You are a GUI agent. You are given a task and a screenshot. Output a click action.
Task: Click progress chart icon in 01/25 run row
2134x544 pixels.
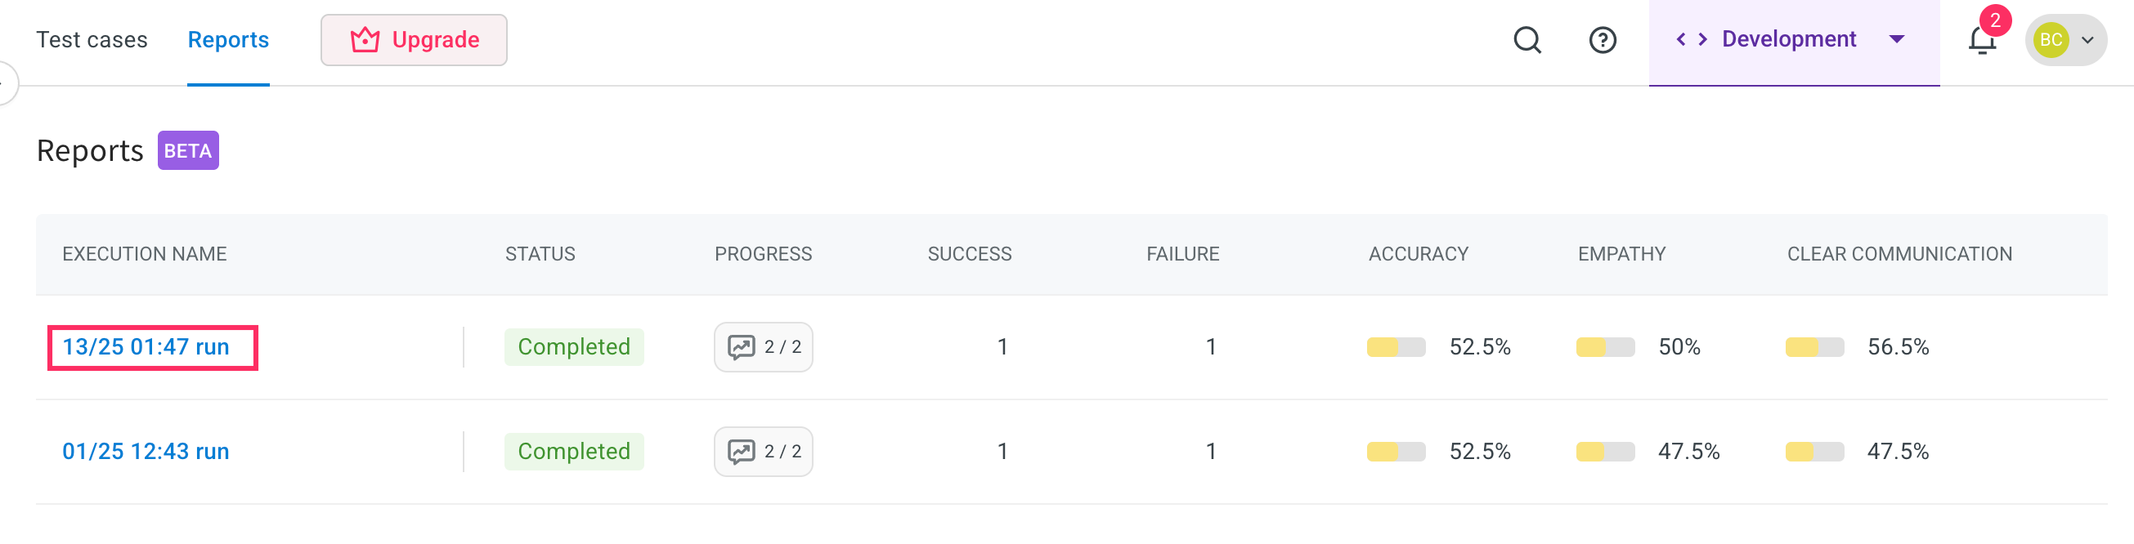point(742,451)
